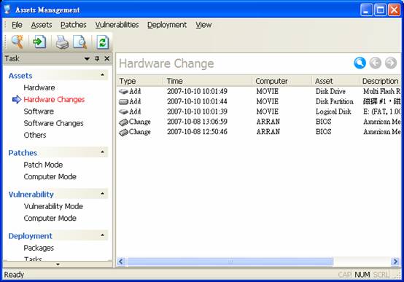
Task: Select the ARRAN cell in 13:06:59 row
Action: coord(268,122)
